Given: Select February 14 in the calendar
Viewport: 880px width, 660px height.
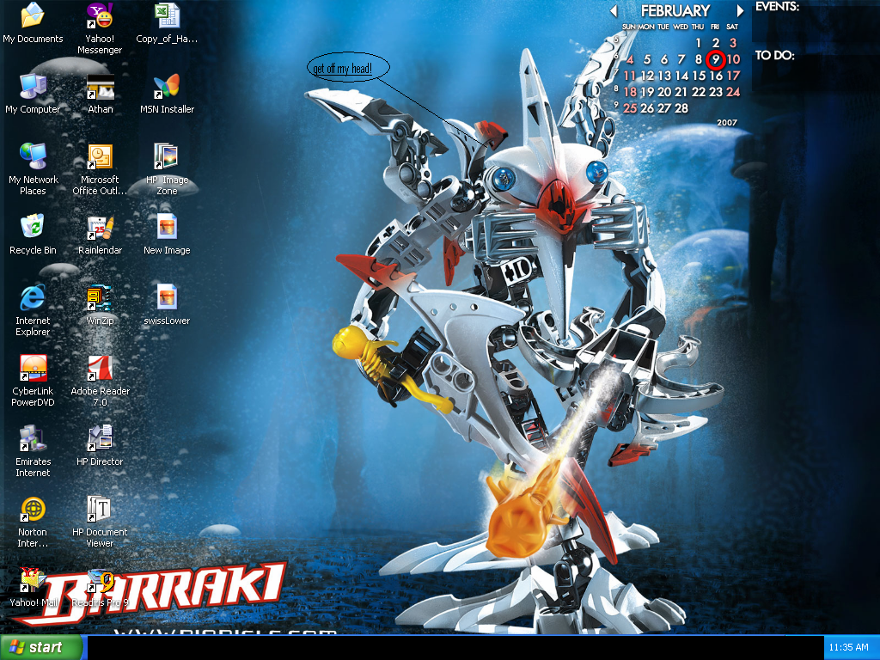Looking at the screenshot, I should tap(681, 76).
